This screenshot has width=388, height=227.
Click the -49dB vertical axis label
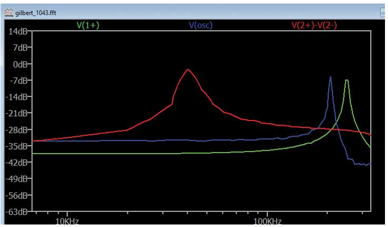pyautogui.click(x=17, y=179)
